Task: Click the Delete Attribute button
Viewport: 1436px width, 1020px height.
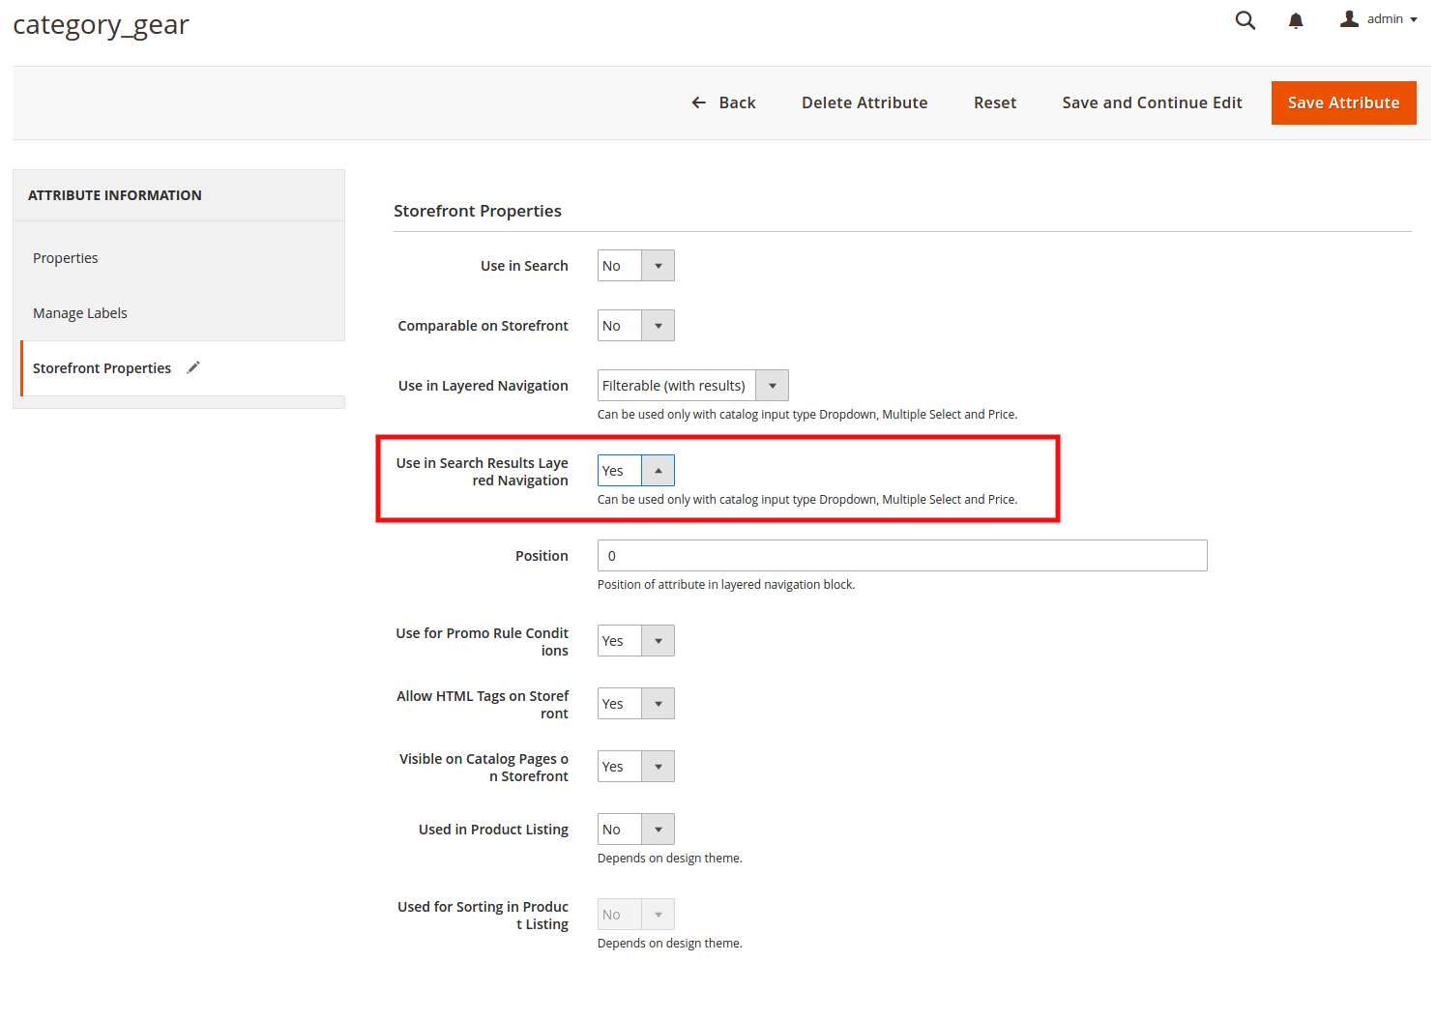Action: coord(865,102)
